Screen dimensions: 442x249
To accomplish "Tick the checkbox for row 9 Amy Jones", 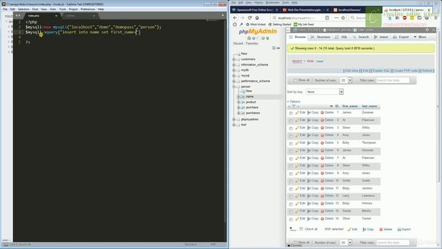I will (291, 174).
